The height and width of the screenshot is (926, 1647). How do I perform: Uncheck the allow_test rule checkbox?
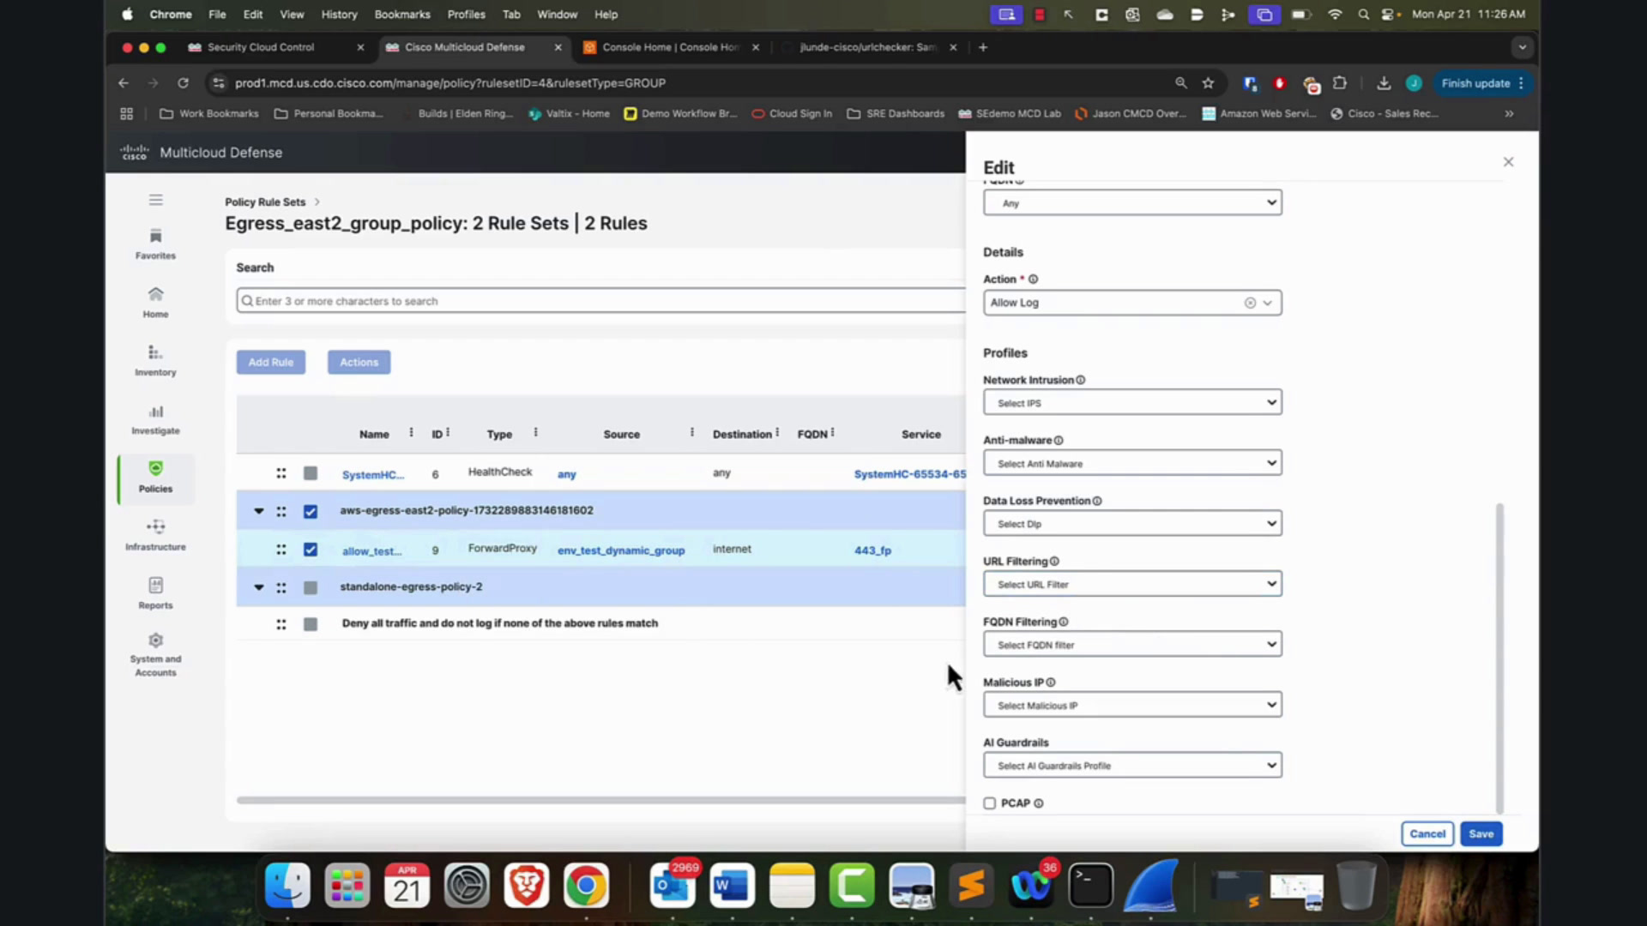tap(311, 550)
